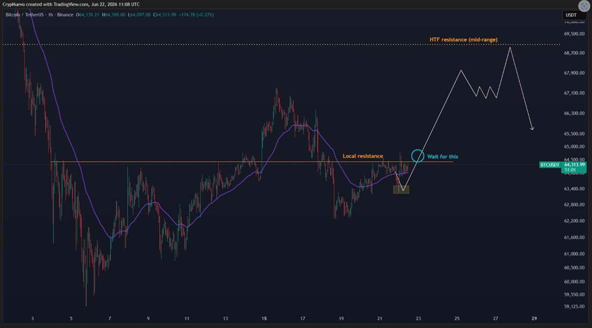Click date 3 on the time axis
The height and width of the screenshot is (328, 592).
(x=32, y=318)
